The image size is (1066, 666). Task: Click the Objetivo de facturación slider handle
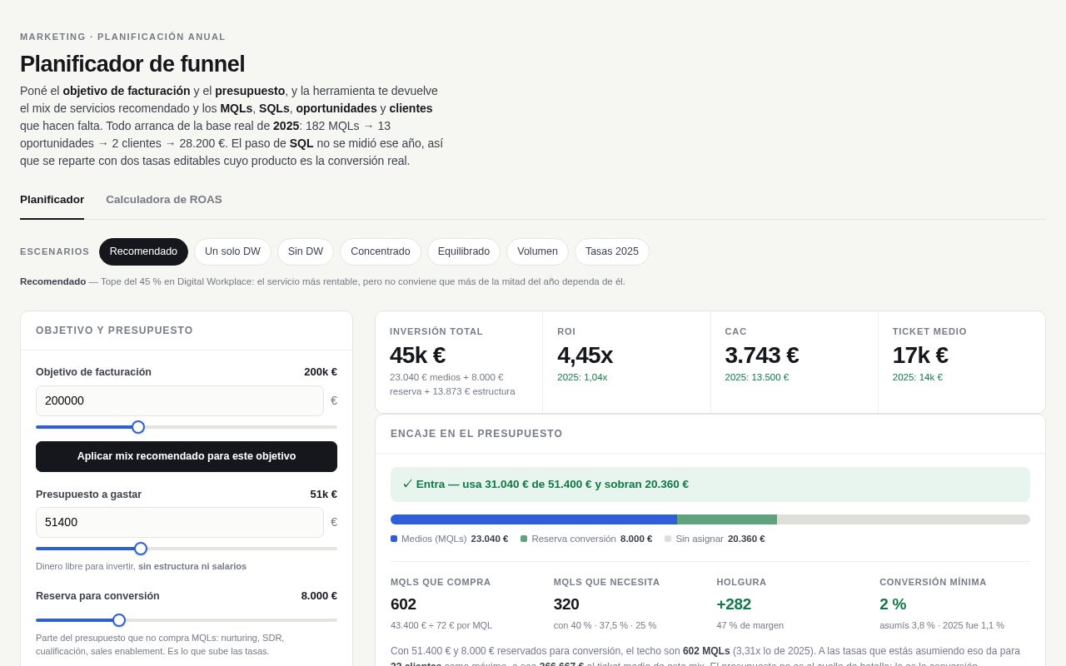coord(138,427)
